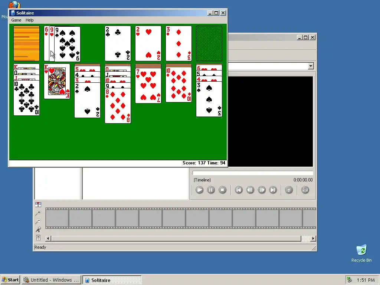This screenshot has height=285, width=380.
Task: Click the Start button on taskbar
Action: point(10,280)
